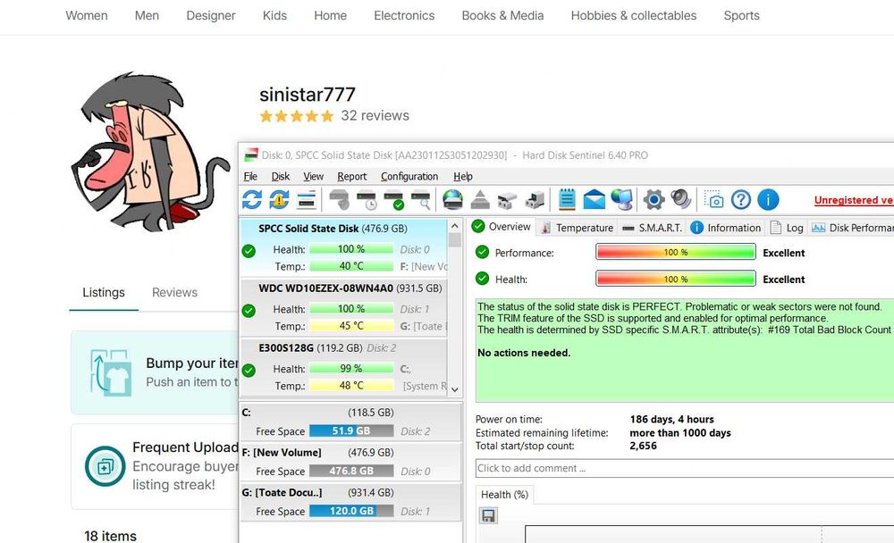Click the blue info circle toolbar icon
Screen dimensions: 894x543
coord(768,199)
